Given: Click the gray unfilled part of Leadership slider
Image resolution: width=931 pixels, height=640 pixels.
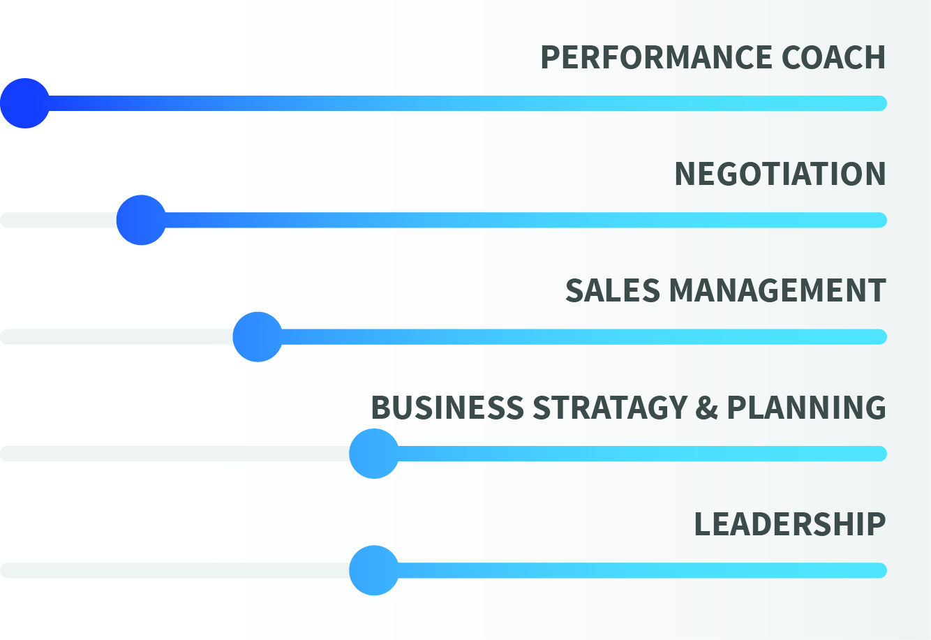Looking at the screenshot, I should 174,570.
